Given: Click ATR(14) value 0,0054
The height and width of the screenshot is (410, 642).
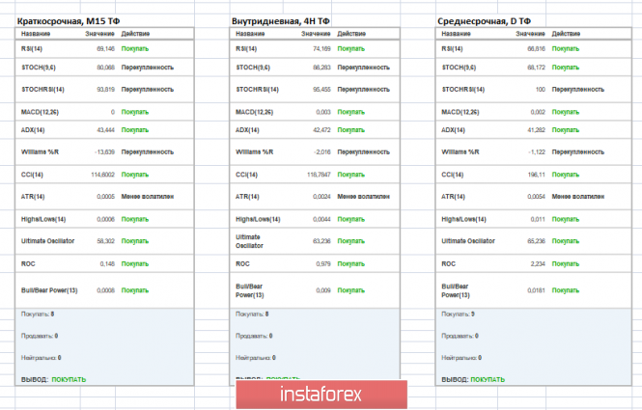Looking at the screenshot, I should pyautogui.click(x=537, y=197).
